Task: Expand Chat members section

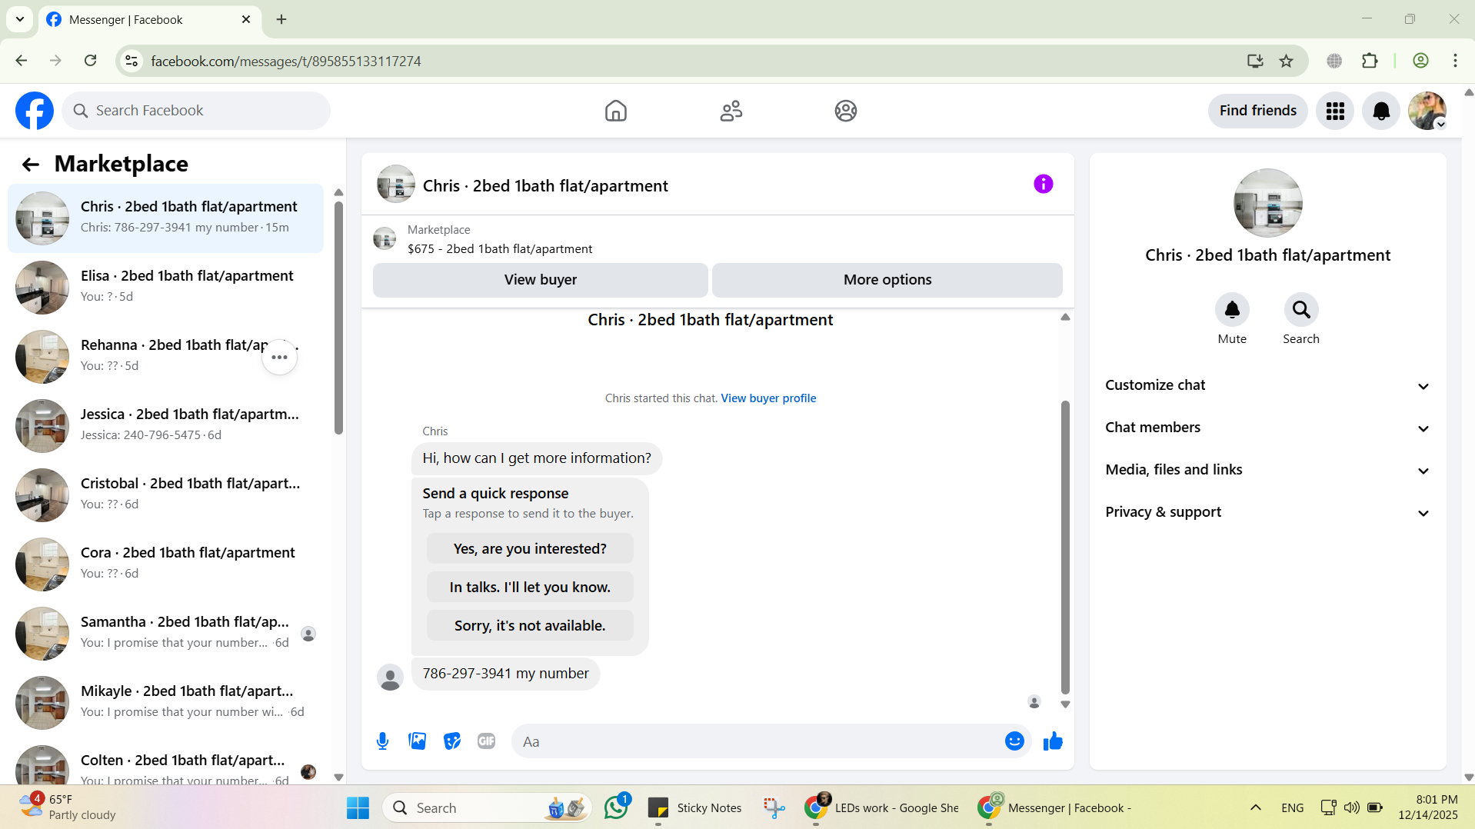Action: tap(1267, 428)
